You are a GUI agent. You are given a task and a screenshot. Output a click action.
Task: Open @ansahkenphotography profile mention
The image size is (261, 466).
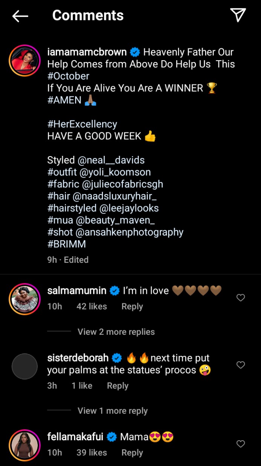(x=132, y=232)
